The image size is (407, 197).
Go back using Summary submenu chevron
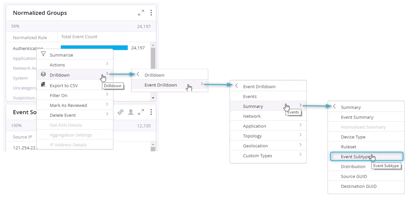click(334, 107)
